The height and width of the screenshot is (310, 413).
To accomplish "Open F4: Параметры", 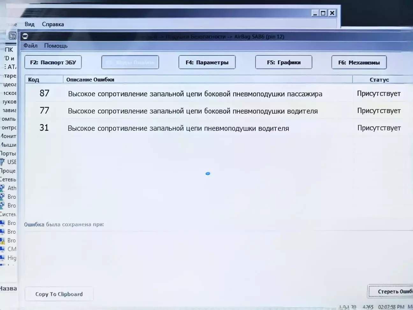I will [207, 63].
